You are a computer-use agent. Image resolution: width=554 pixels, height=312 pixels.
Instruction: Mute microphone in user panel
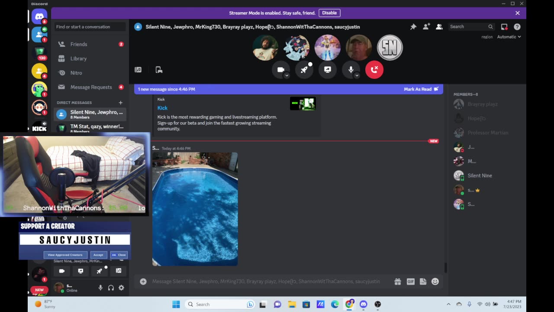(x=100, y=288)
